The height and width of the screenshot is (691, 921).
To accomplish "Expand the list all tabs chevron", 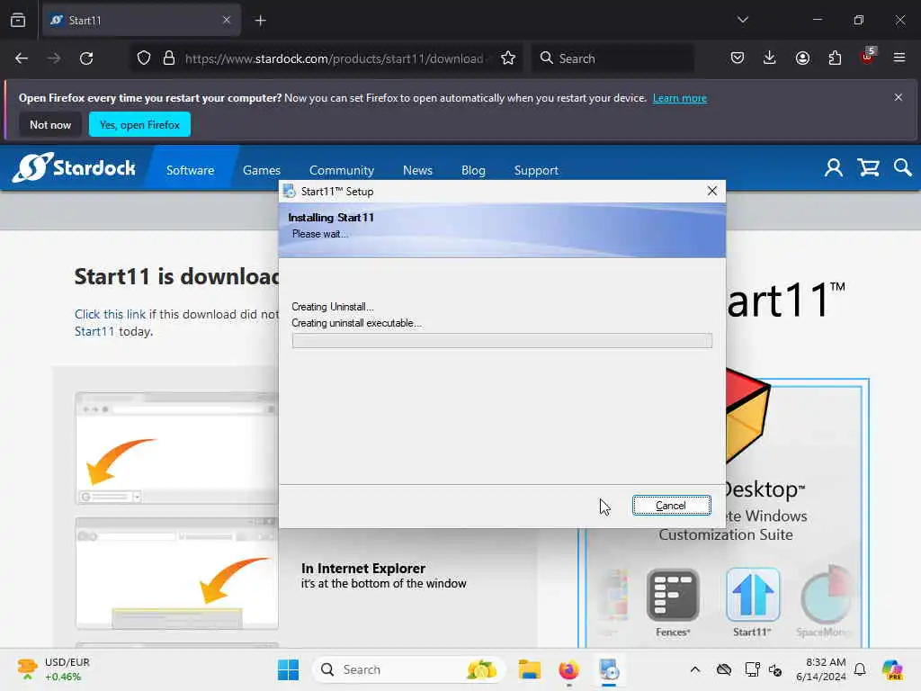I will (x=743, y=20).
